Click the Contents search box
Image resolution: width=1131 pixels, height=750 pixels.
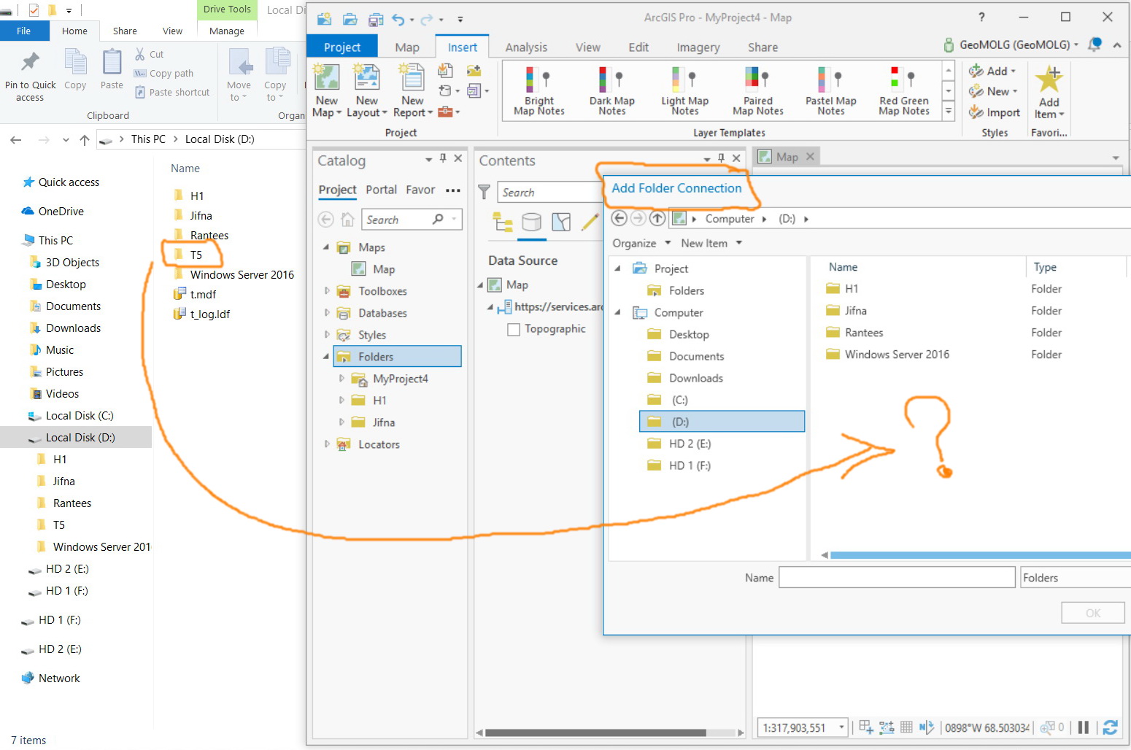[550, 192]
